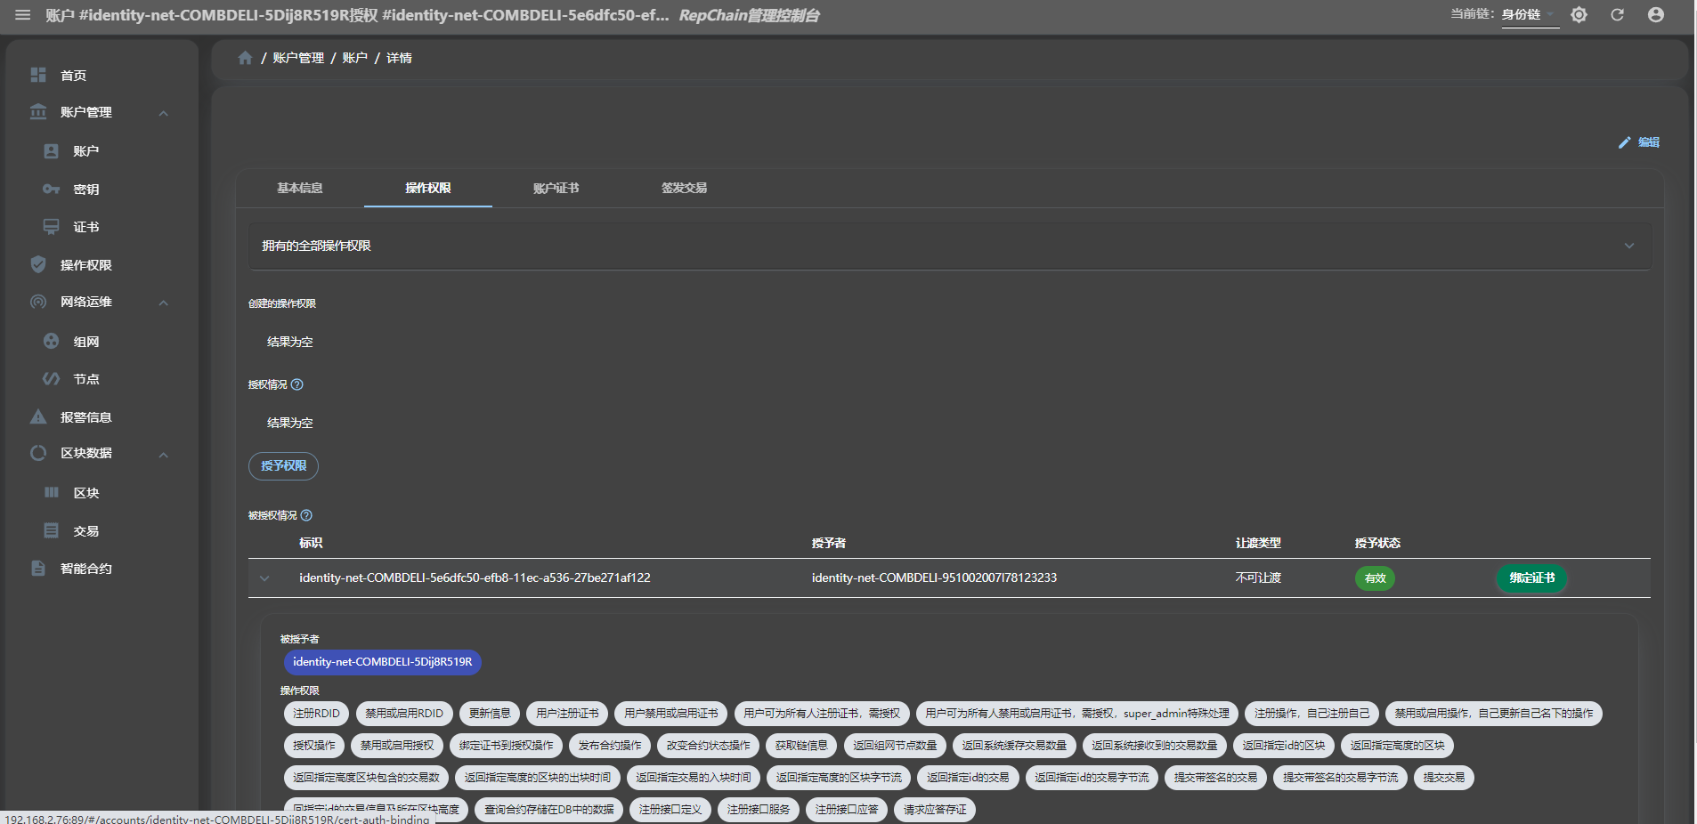Click the home icon in breadcrumb
Image resolution: width=1697 pixels, height=824 pixels.
(245, 58)
